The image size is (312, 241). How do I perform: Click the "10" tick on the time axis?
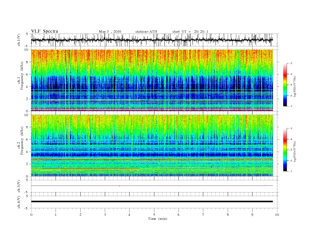pyautogui.click(x=277, y=215)
